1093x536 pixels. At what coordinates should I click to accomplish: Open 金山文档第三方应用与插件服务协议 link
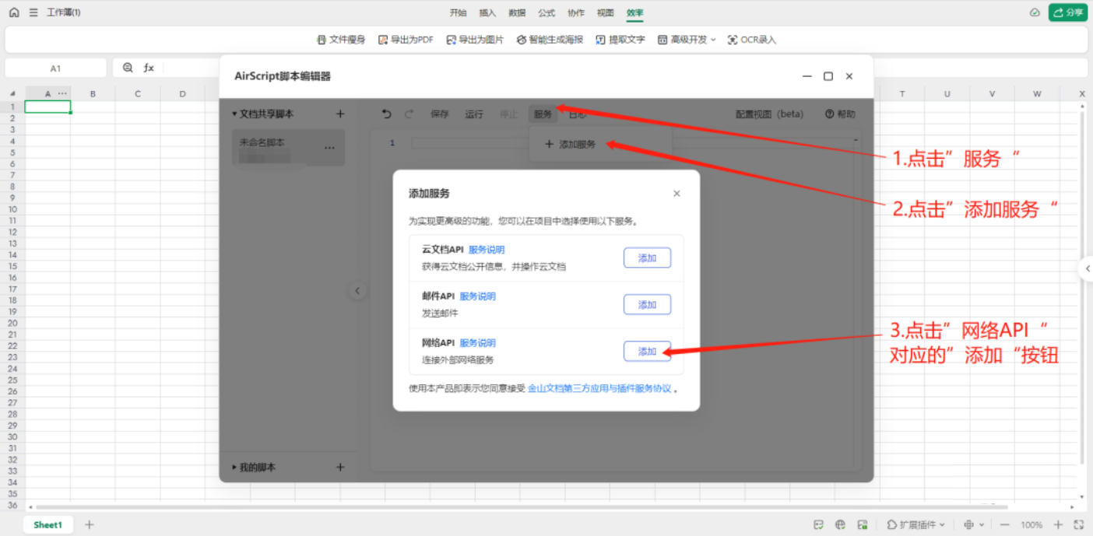click(599, 388)
